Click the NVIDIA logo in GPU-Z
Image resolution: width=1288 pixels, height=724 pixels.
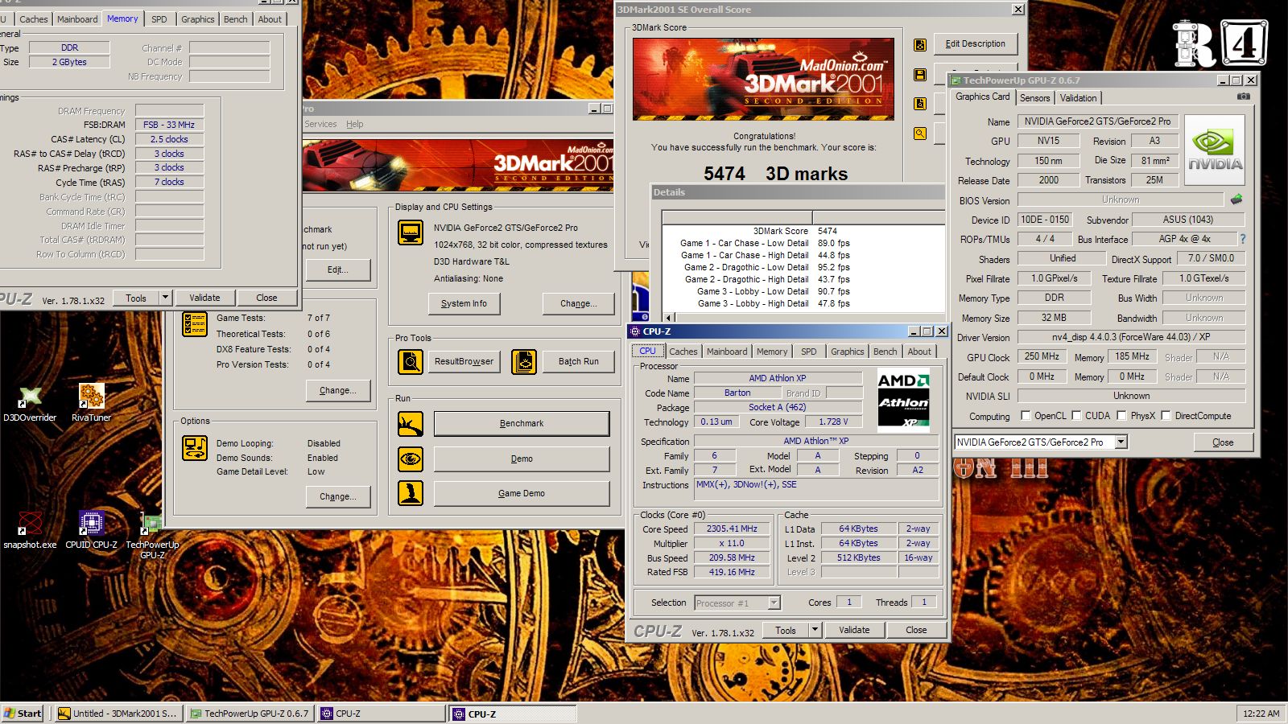coord(1215,150)
